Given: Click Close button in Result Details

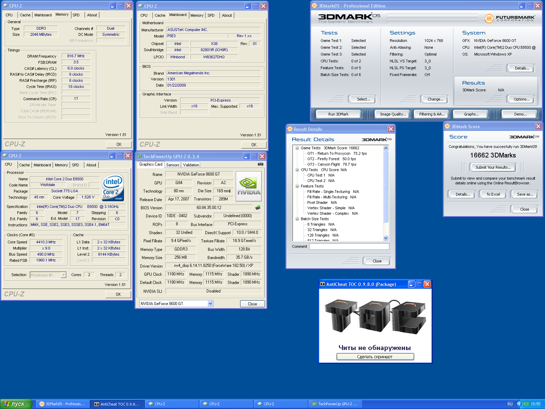Looking at the screenshot, I should (x=377, y=261).
